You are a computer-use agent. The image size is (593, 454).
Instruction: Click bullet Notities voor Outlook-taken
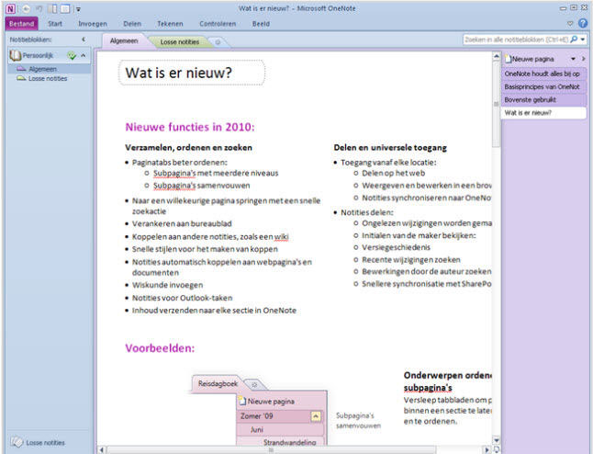click(x=183, y=298)
